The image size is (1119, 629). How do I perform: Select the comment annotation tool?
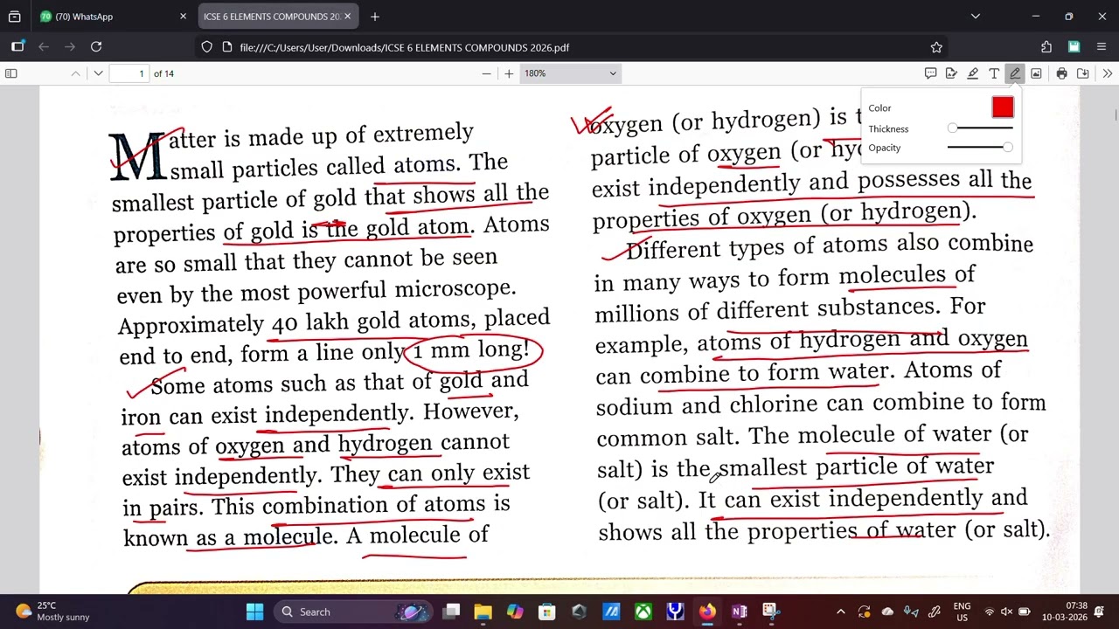(930, 73)
